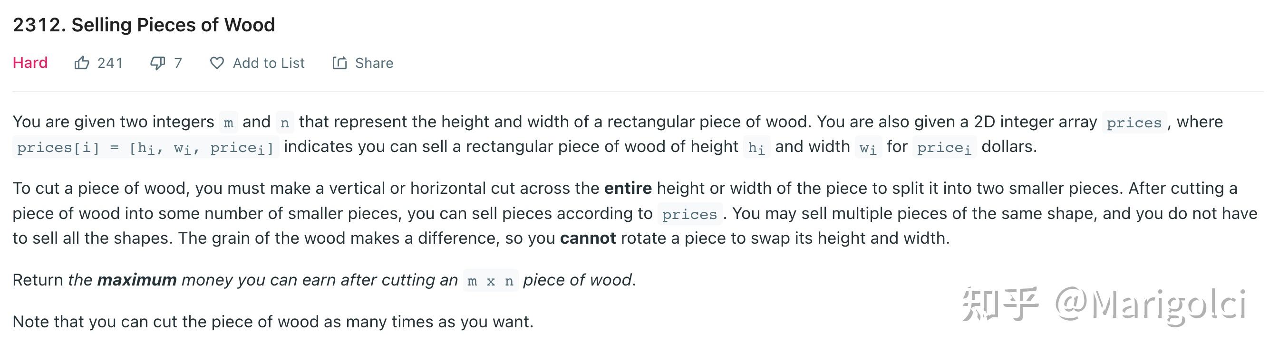This screenshot has width=1279, height=362.
Task: Select the Add to List label
Action: (269, 63)
